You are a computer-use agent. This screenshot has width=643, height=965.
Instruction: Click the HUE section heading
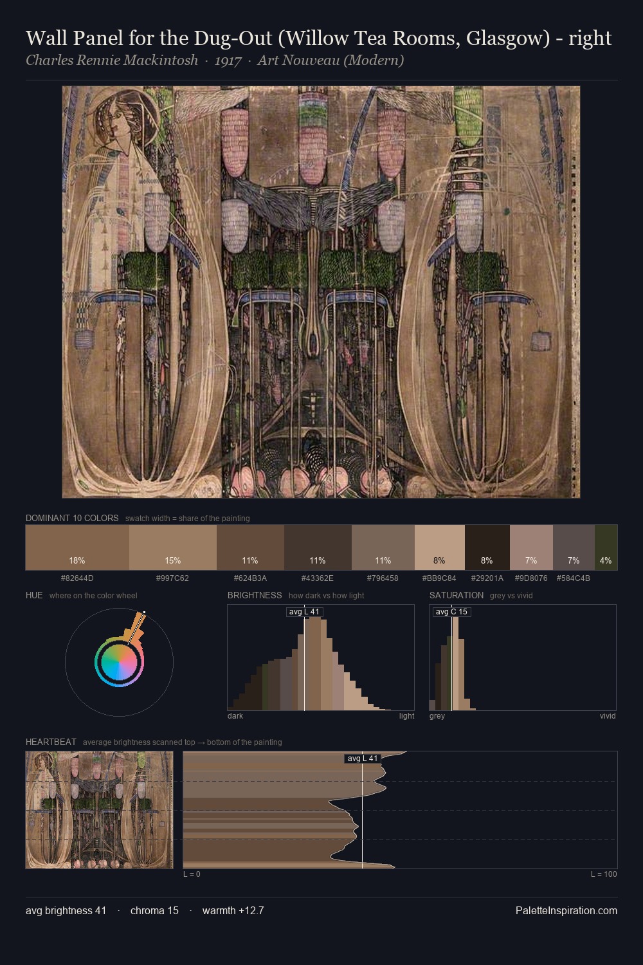click(34, 595)
